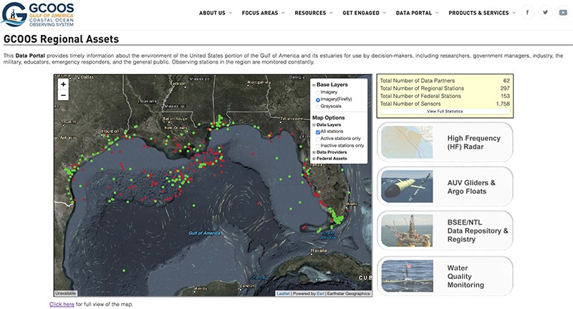Open the Resources dropdown menu

pyautogui.click(x=314, y=13)
